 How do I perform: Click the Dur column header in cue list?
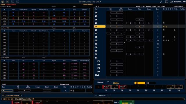tap(158, 9)
